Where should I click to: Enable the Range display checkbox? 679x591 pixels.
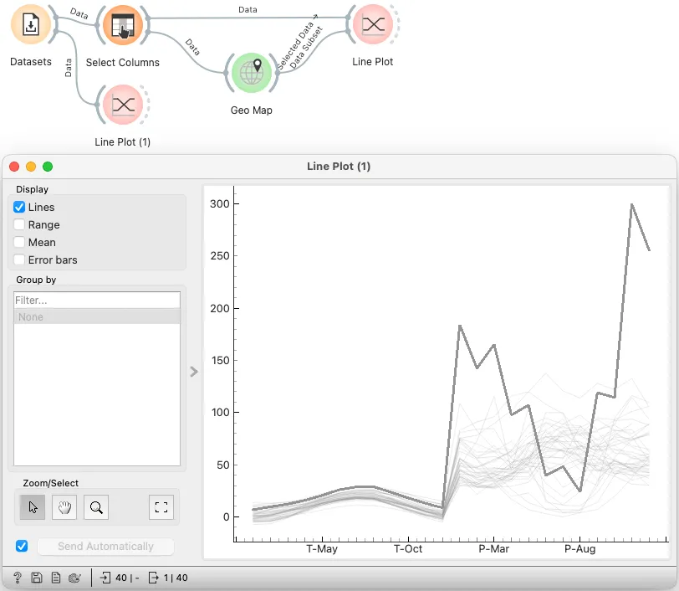pos(19,224)
